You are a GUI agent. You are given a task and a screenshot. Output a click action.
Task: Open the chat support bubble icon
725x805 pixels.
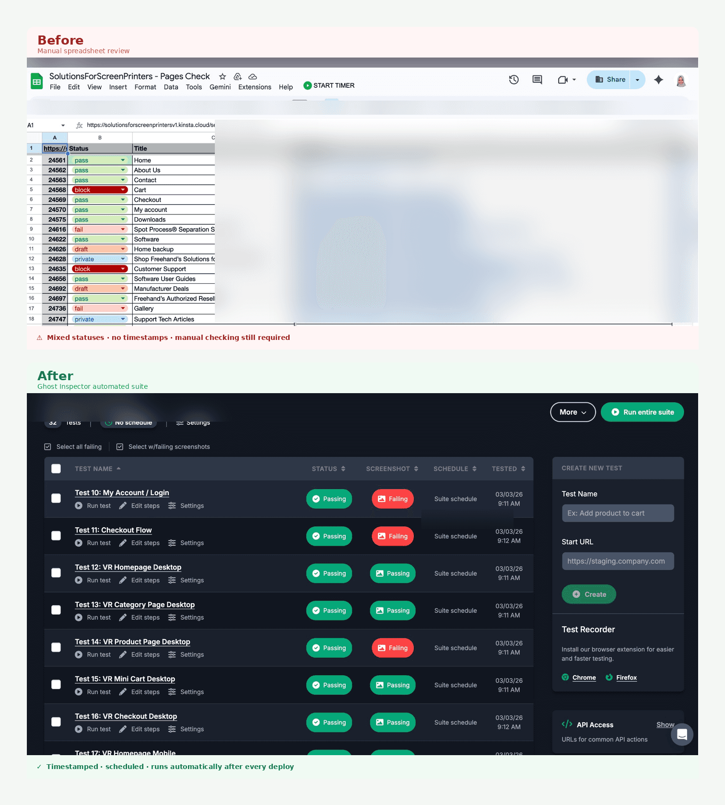pos(682,735)
